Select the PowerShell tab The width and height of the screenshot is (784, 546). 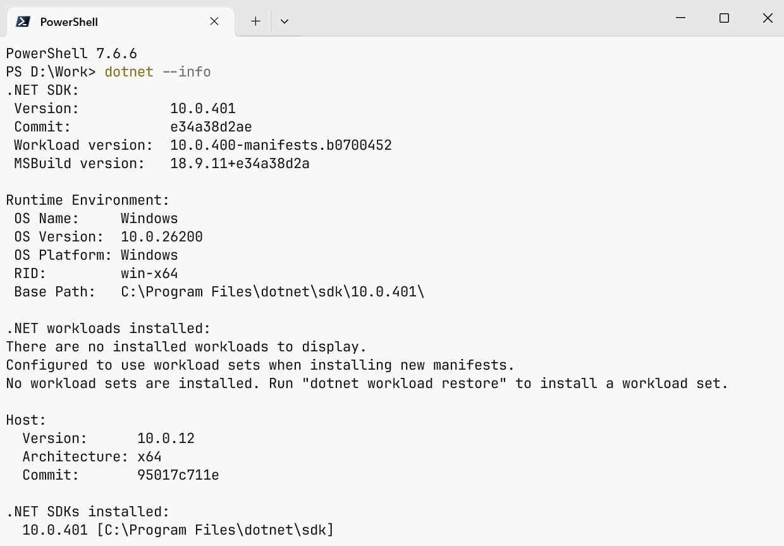(120, 21)
